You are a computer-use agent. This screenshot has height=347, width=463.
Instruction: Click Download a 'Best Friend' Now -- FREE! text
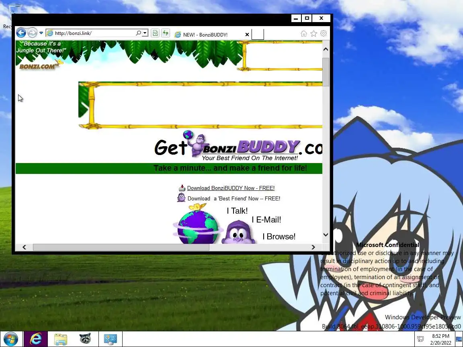tap(234, 198)
